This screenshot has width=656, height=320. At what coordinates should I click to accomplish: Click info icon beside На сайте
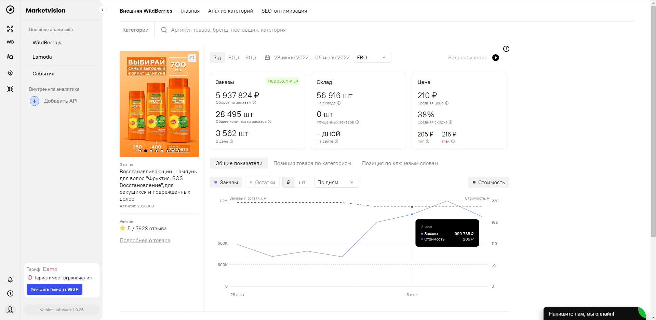click(x=336, y=141)
